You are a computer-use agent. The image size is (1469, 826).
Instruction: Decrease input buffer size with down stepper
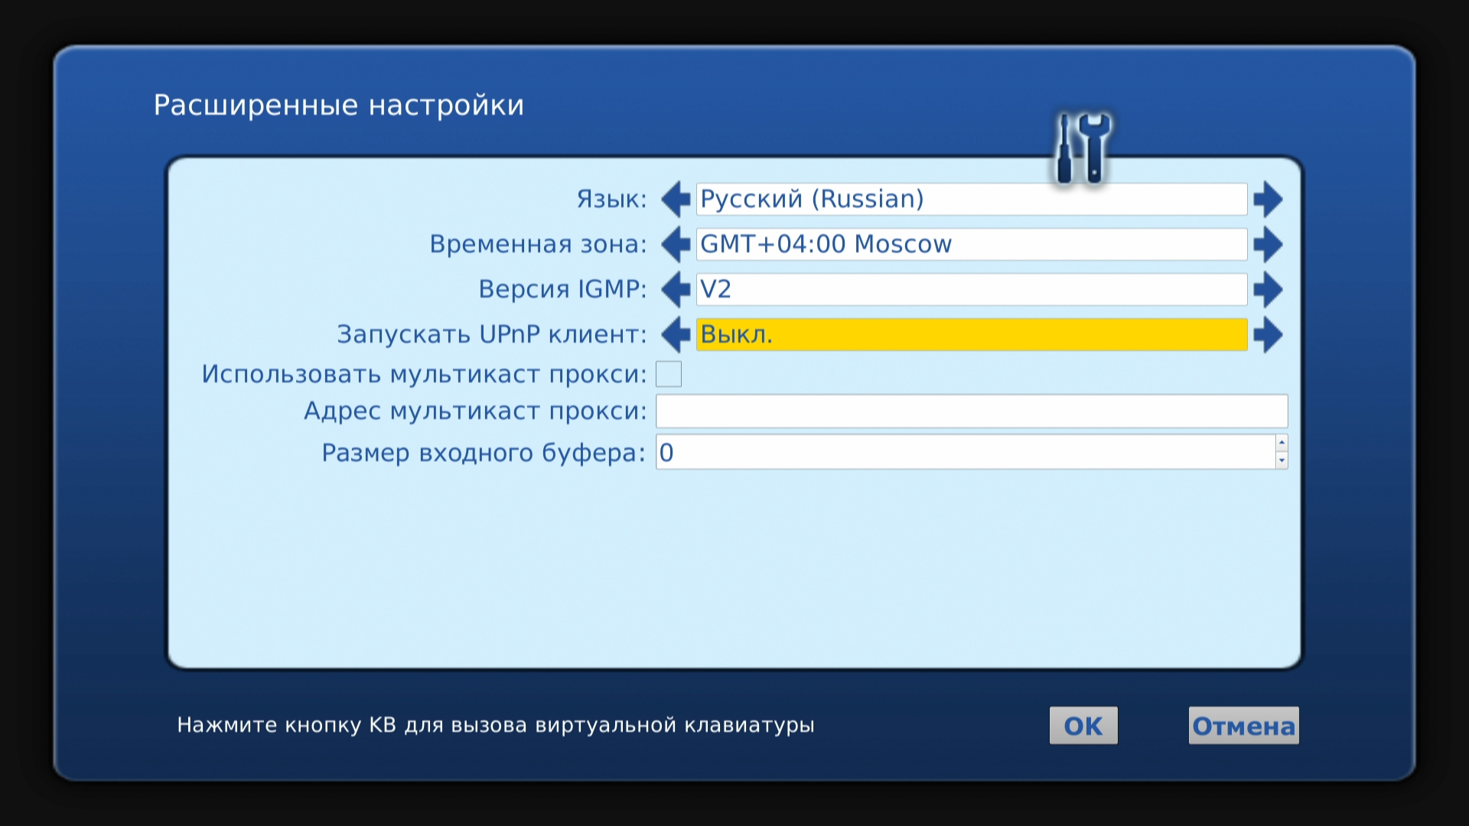[1282, 460]
